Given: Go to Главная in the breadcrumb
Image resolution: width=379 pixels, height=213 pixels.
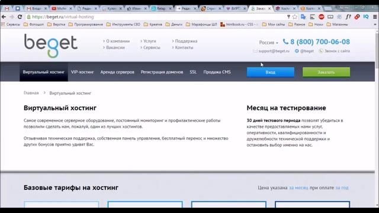Looking at the screenshot, I should tap(31, 93).
